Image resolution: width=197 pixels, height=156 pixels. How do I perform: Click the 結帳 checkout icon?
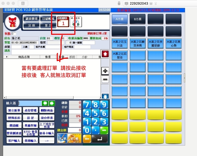click(74, 138)
